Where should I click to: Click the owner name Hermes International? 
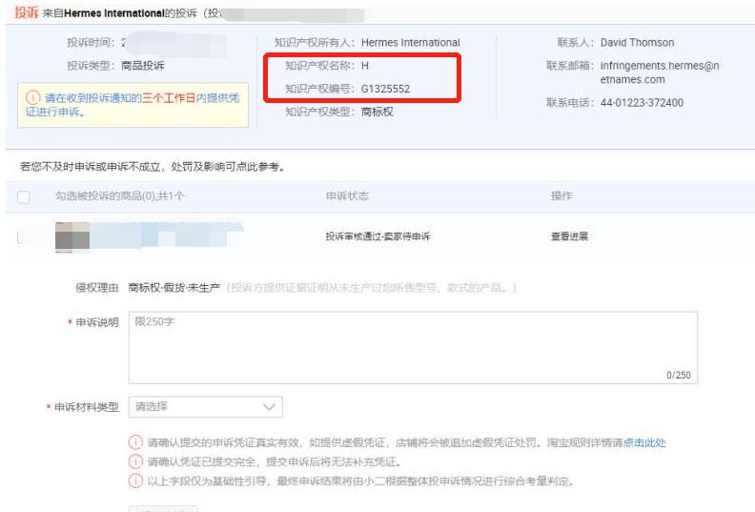coord(411,42)
